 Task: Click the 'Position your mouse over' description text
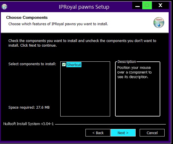coord(134,72)
